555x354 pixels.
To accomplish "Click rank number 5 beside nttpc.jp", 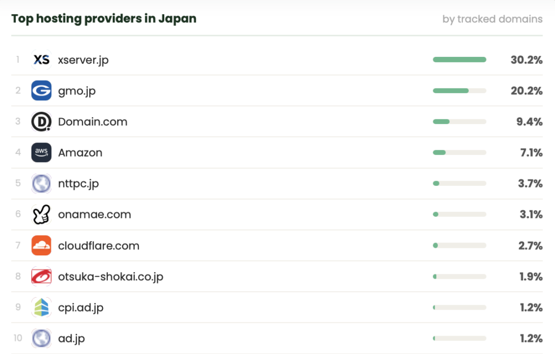I will 18,183.
